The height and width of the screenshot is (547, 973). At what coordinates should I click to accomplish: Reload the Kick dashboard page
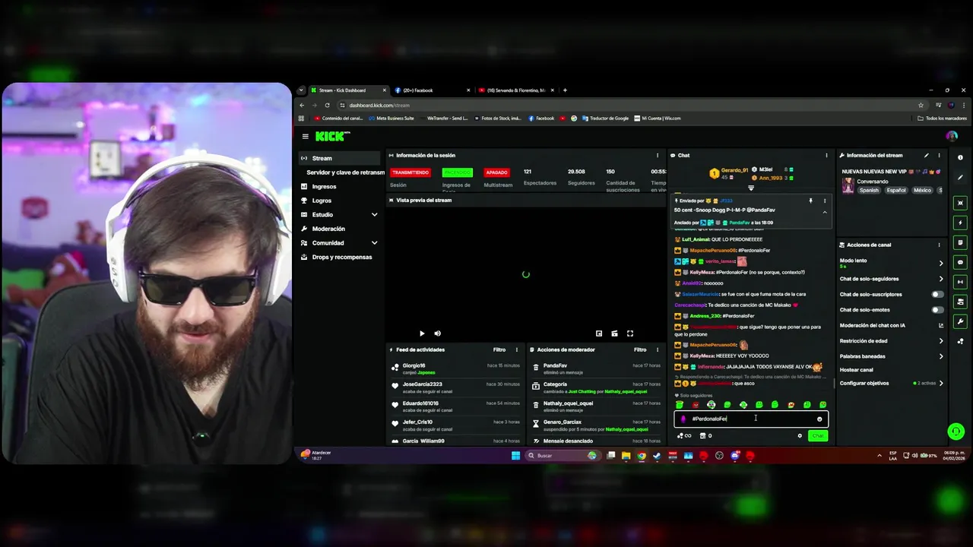click(327, 106)
